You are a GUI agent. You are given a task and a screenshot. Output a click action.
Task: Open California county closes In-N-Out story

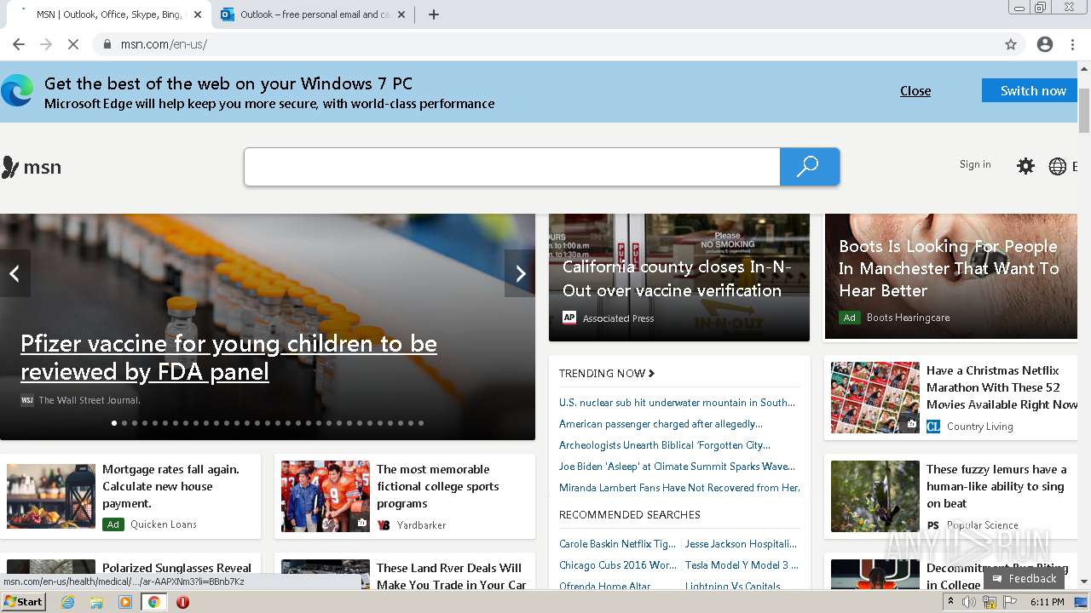coord(678,278)
